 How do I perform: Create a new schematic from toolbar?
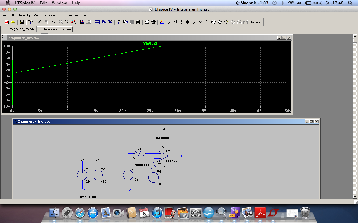coord(7,22)
